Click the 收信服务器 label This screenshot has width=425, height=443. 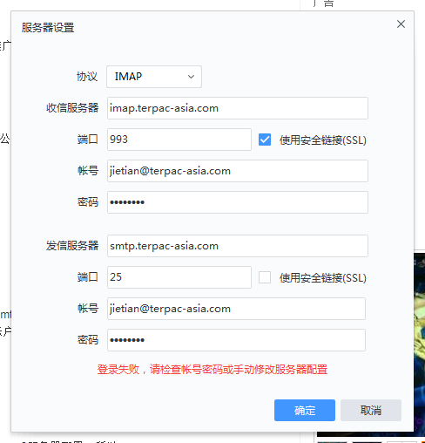(72, 108)
